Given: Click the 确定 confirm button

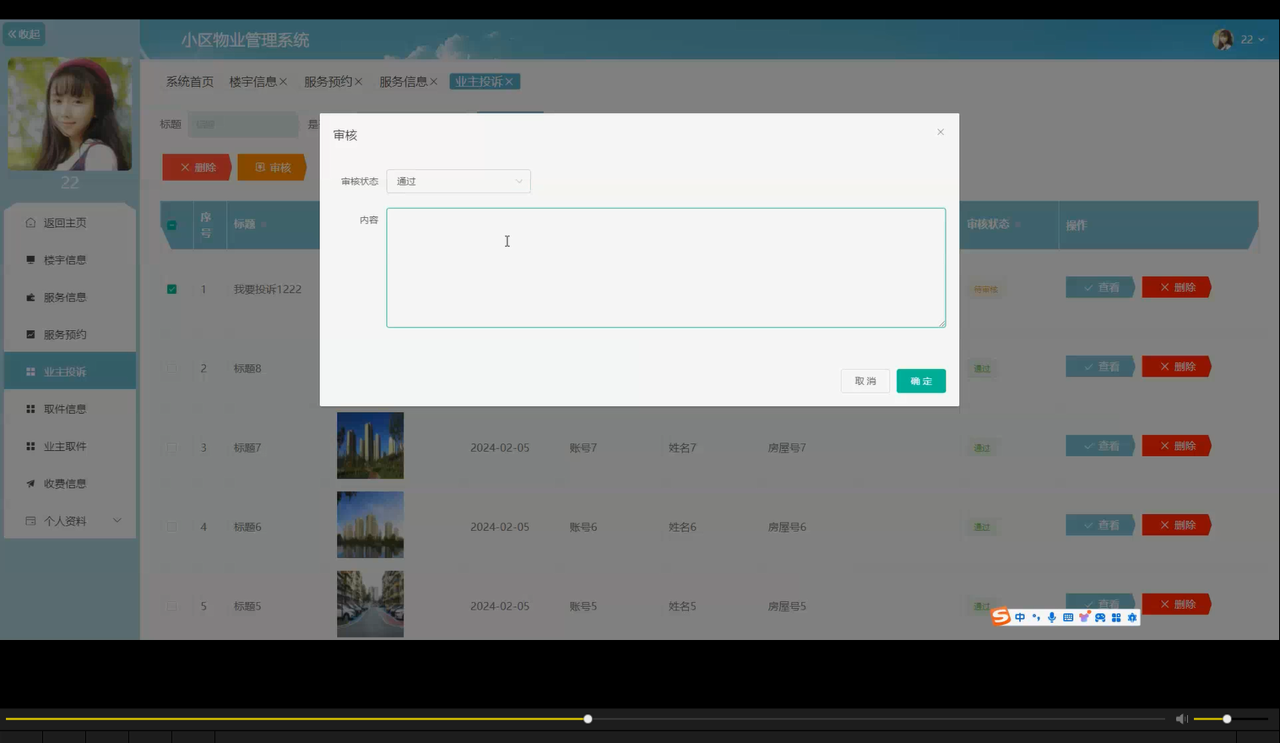Looking at the screenshot, I should click(920, 381).
